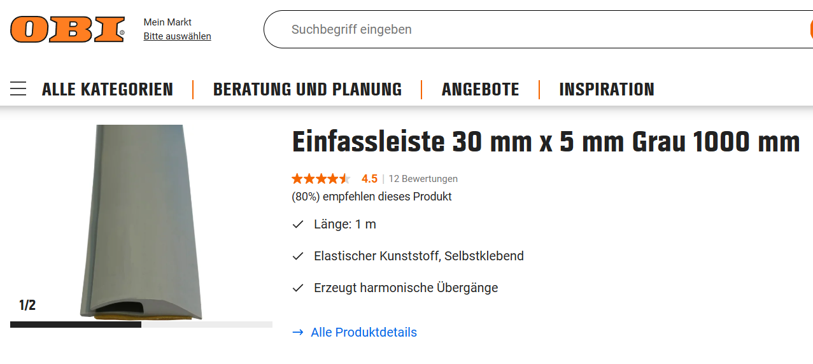Click the Bitte auswählen market link

[x=177, y=36]
